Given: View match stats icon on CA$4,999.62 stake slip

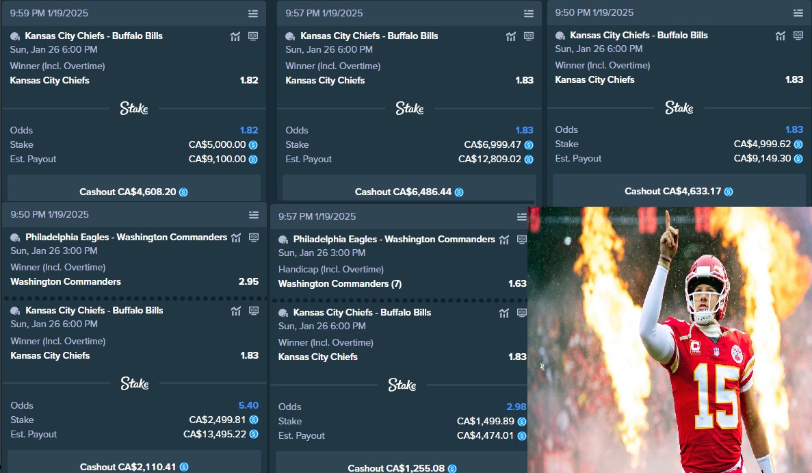Looking at the screenshot, I should [781, 36].
